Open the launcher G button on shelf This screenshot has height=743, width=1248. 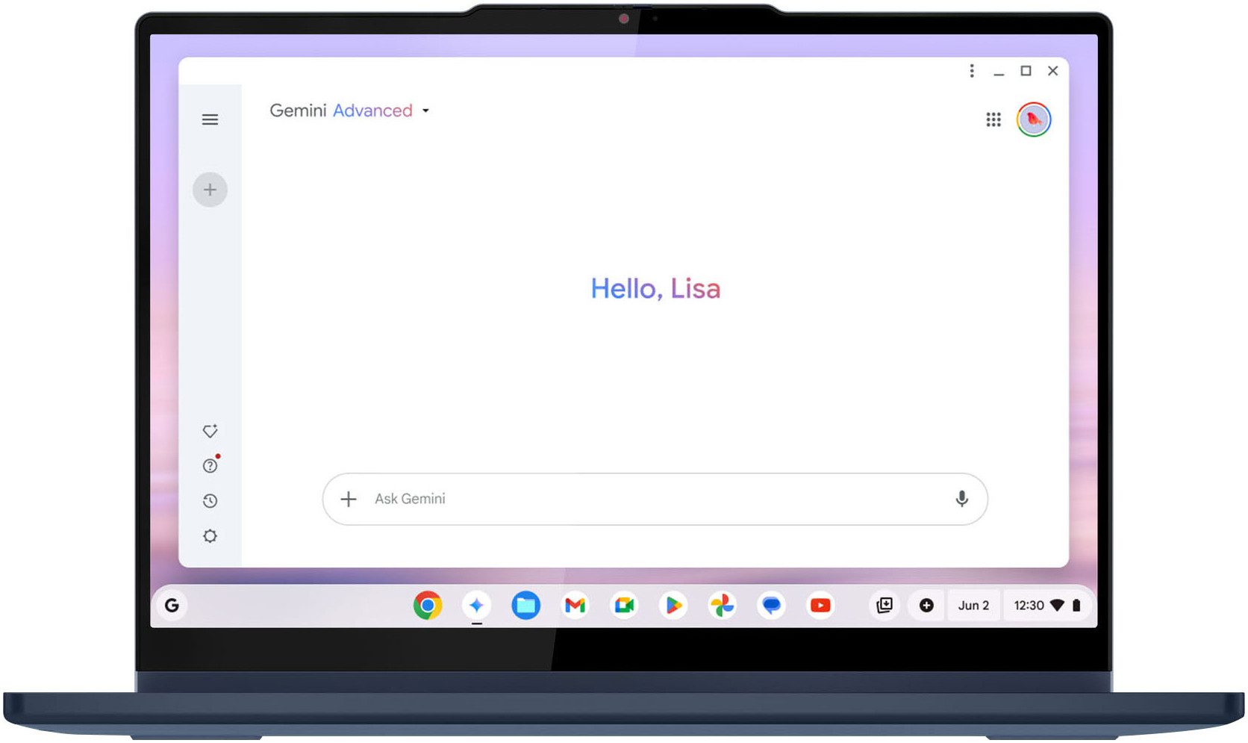click(x=172, y=606)
